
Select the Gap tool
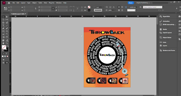(7, 20)
